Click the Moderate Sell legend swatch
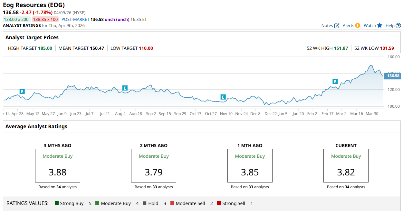The height and width of the screenshot is (213, 403). pos(172,203)
